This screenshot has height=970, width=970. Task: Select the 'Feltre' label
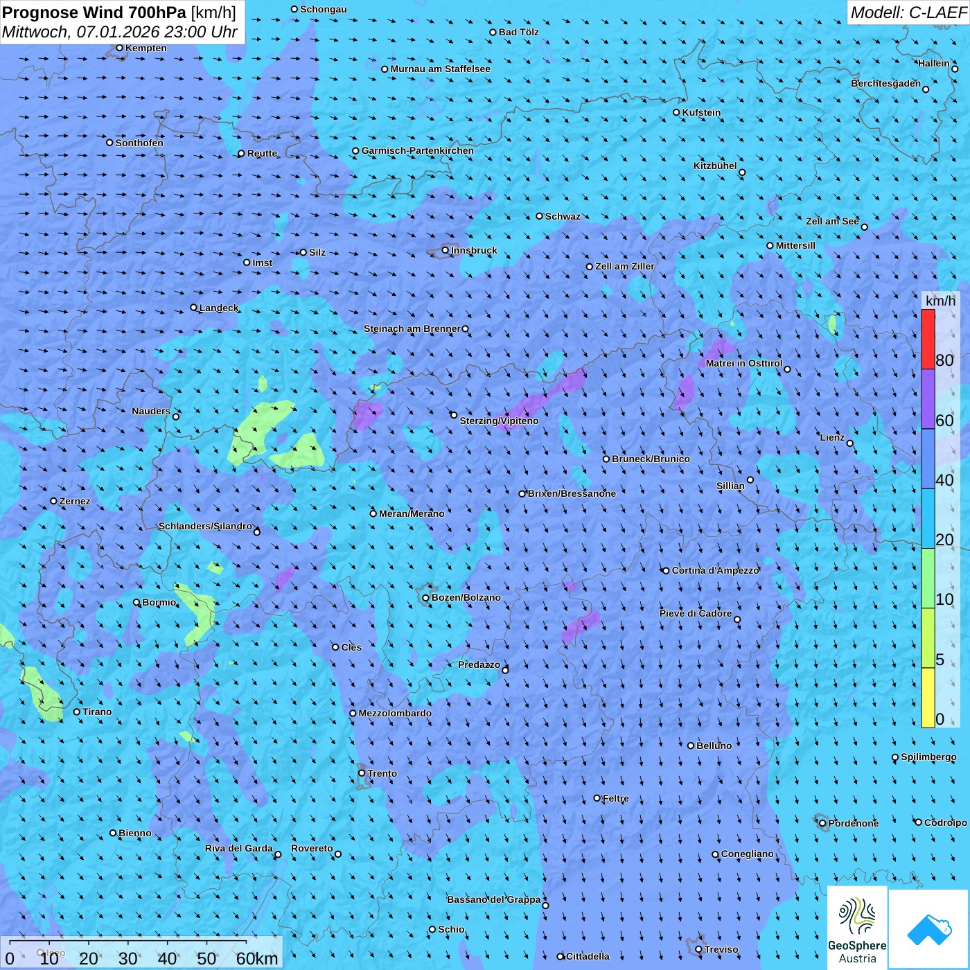point(616,798)
